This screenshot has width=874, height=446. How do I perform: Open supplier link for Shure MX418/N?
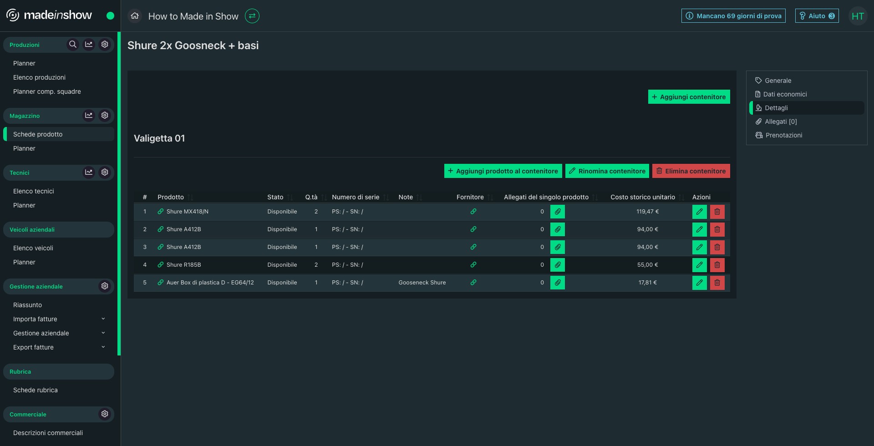tap(473, 211)
